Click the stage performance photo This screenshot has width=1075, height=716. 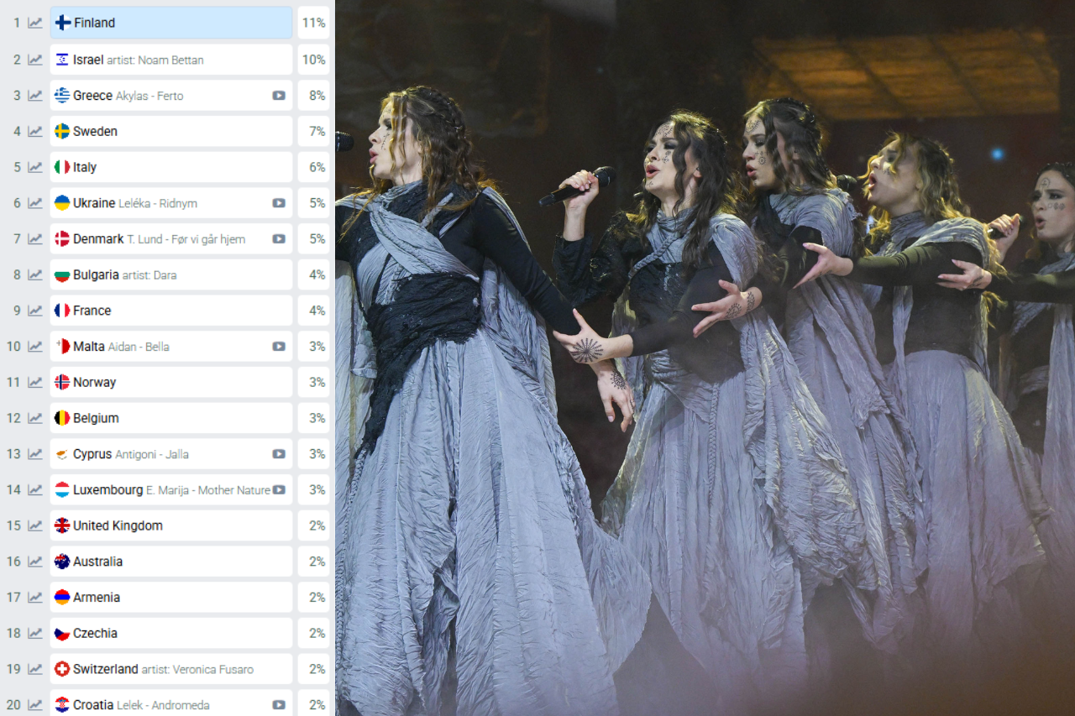tap(705, 358)
